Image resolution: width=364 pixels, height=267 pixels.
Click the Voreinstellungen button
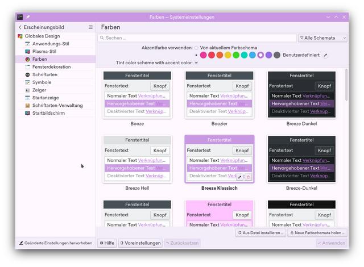coord(140,243)
